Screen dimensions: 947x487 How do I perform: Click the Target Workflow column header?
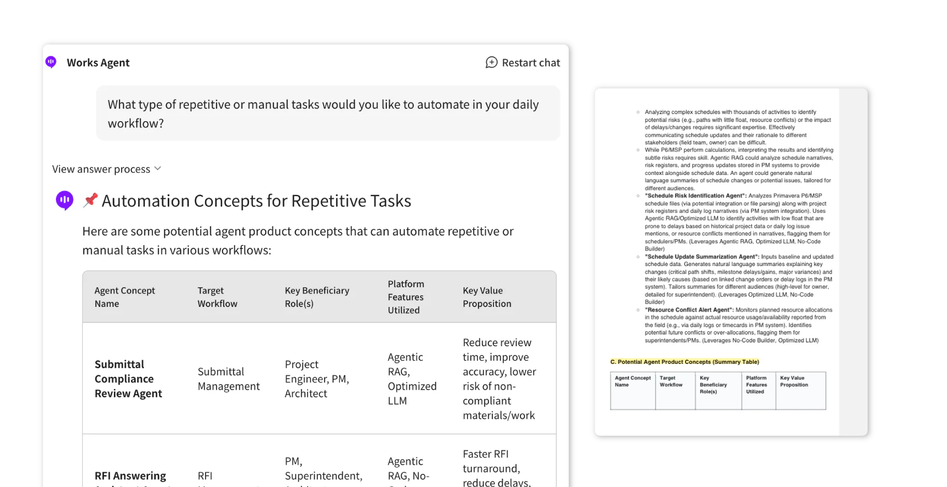click(x=217, y=297)
